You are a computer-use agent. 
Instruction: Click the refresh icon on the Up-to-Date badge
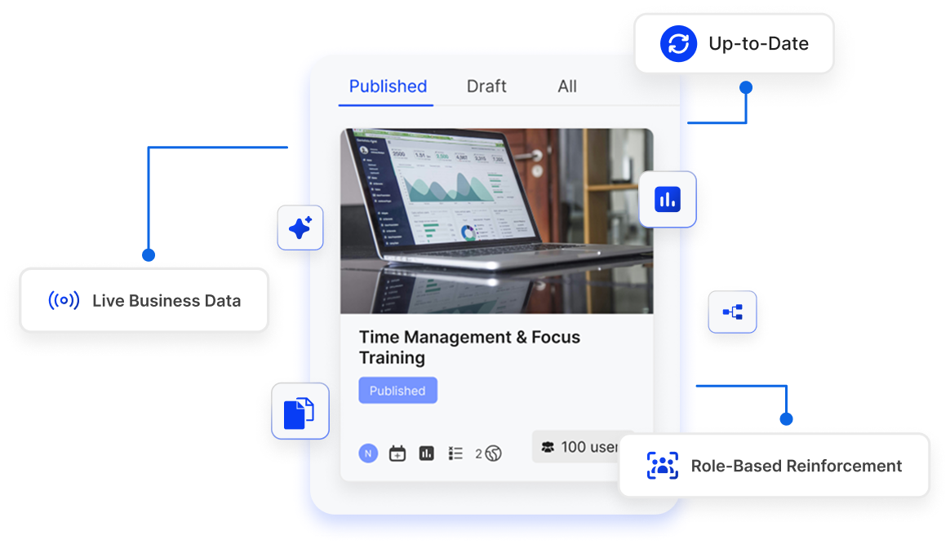coord(677,43)
